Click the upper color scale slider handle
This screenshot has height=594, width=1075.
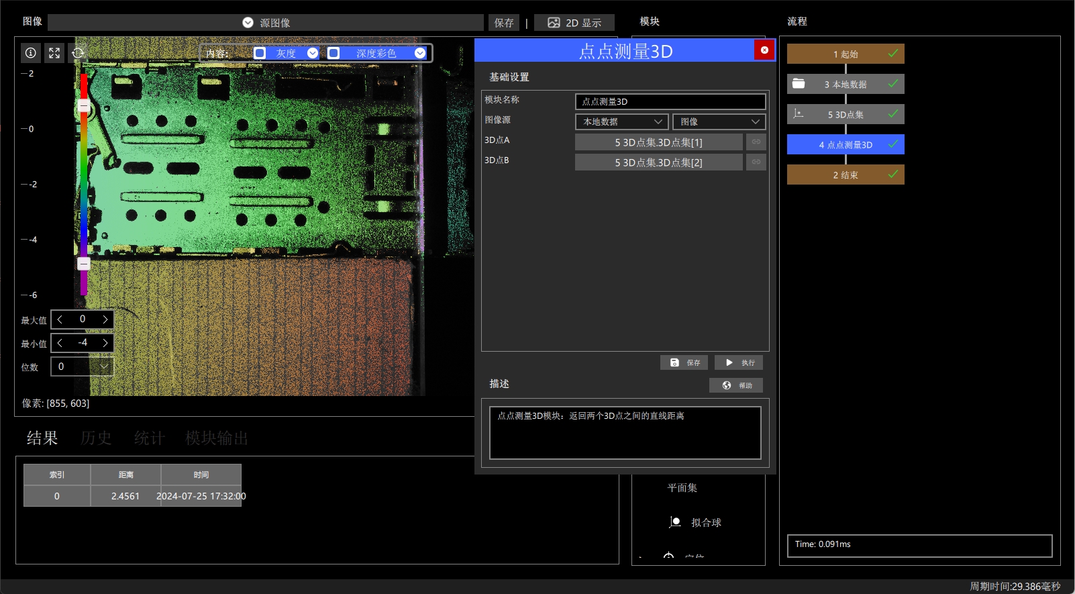tap(84, 106)
